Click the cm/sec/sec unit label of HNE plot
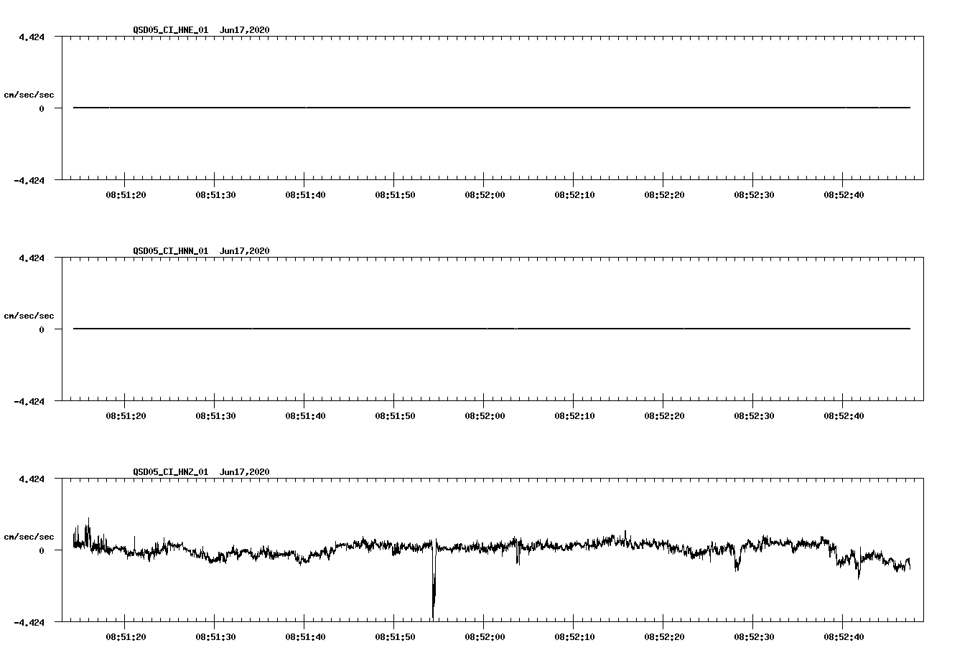The image size is (975, 663). 29,95
